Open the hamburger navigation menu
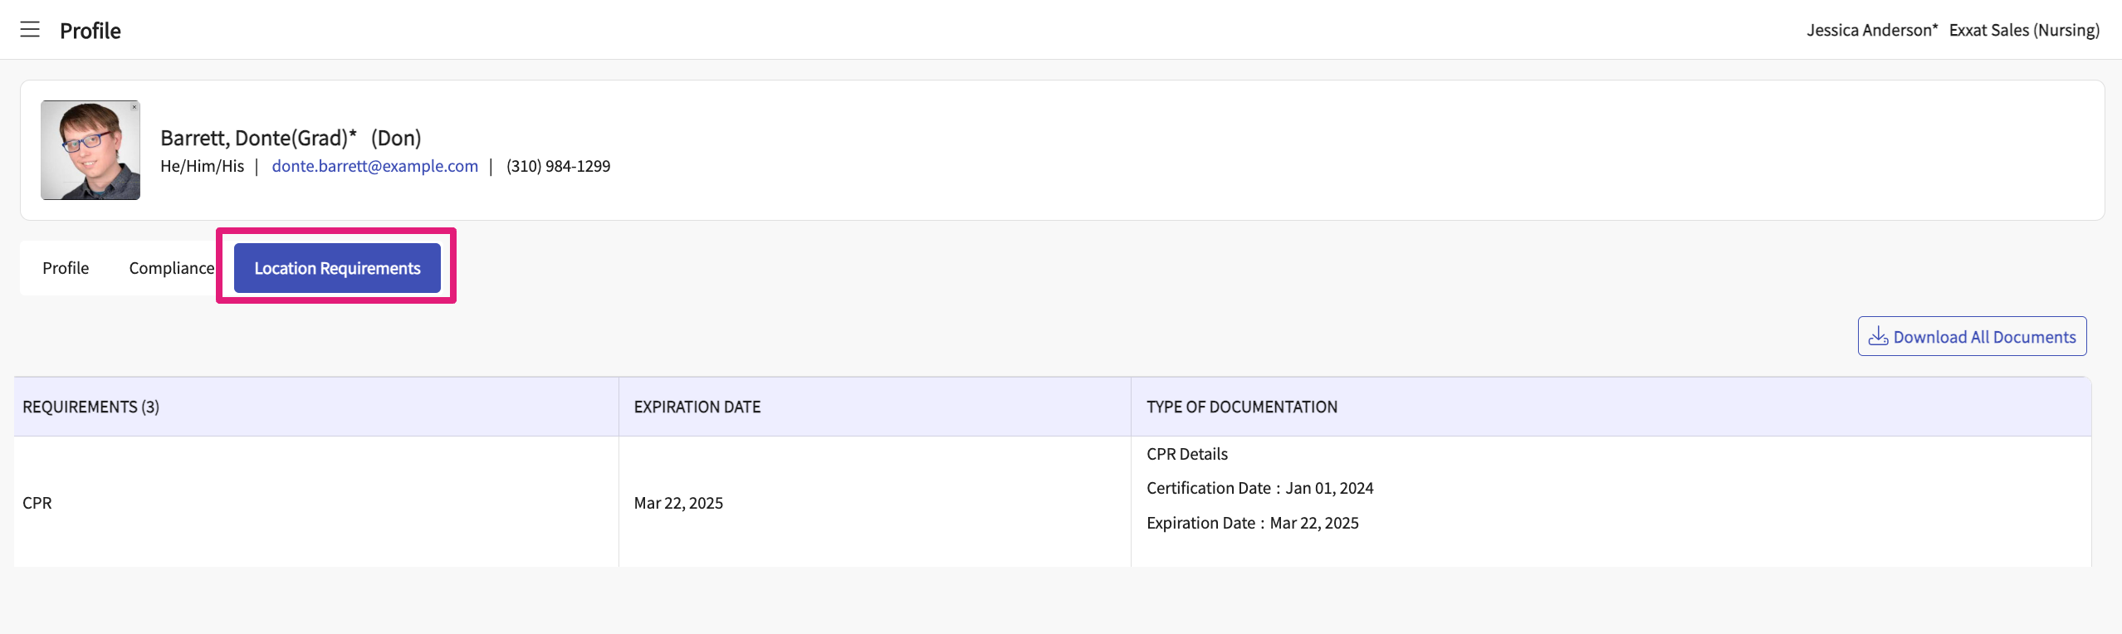Screen dimensions: 2122x634 30,30
